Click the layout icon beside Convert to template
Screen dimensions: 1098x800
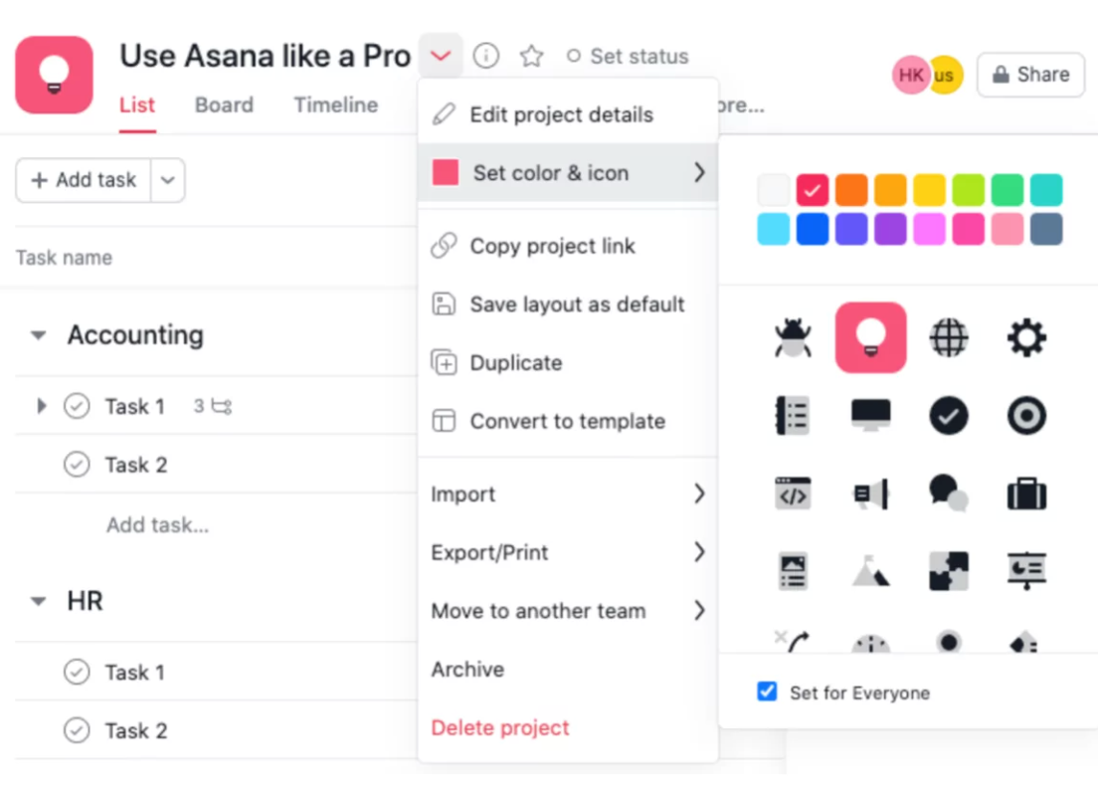point(444,421)
